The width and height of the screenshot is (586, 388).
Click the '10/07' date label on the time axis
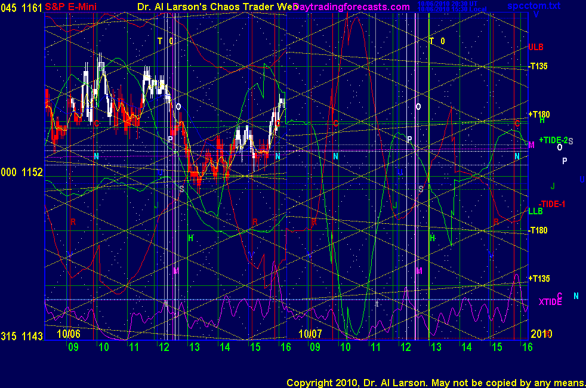point(310,334)
